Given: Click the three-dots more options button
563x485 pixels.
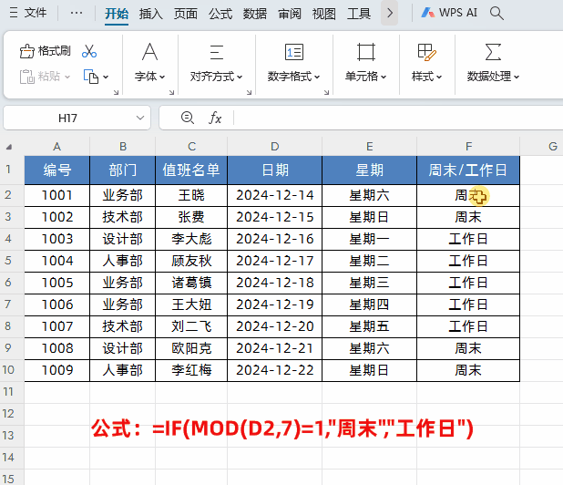Looking at the screenshot, I should 77,13.
